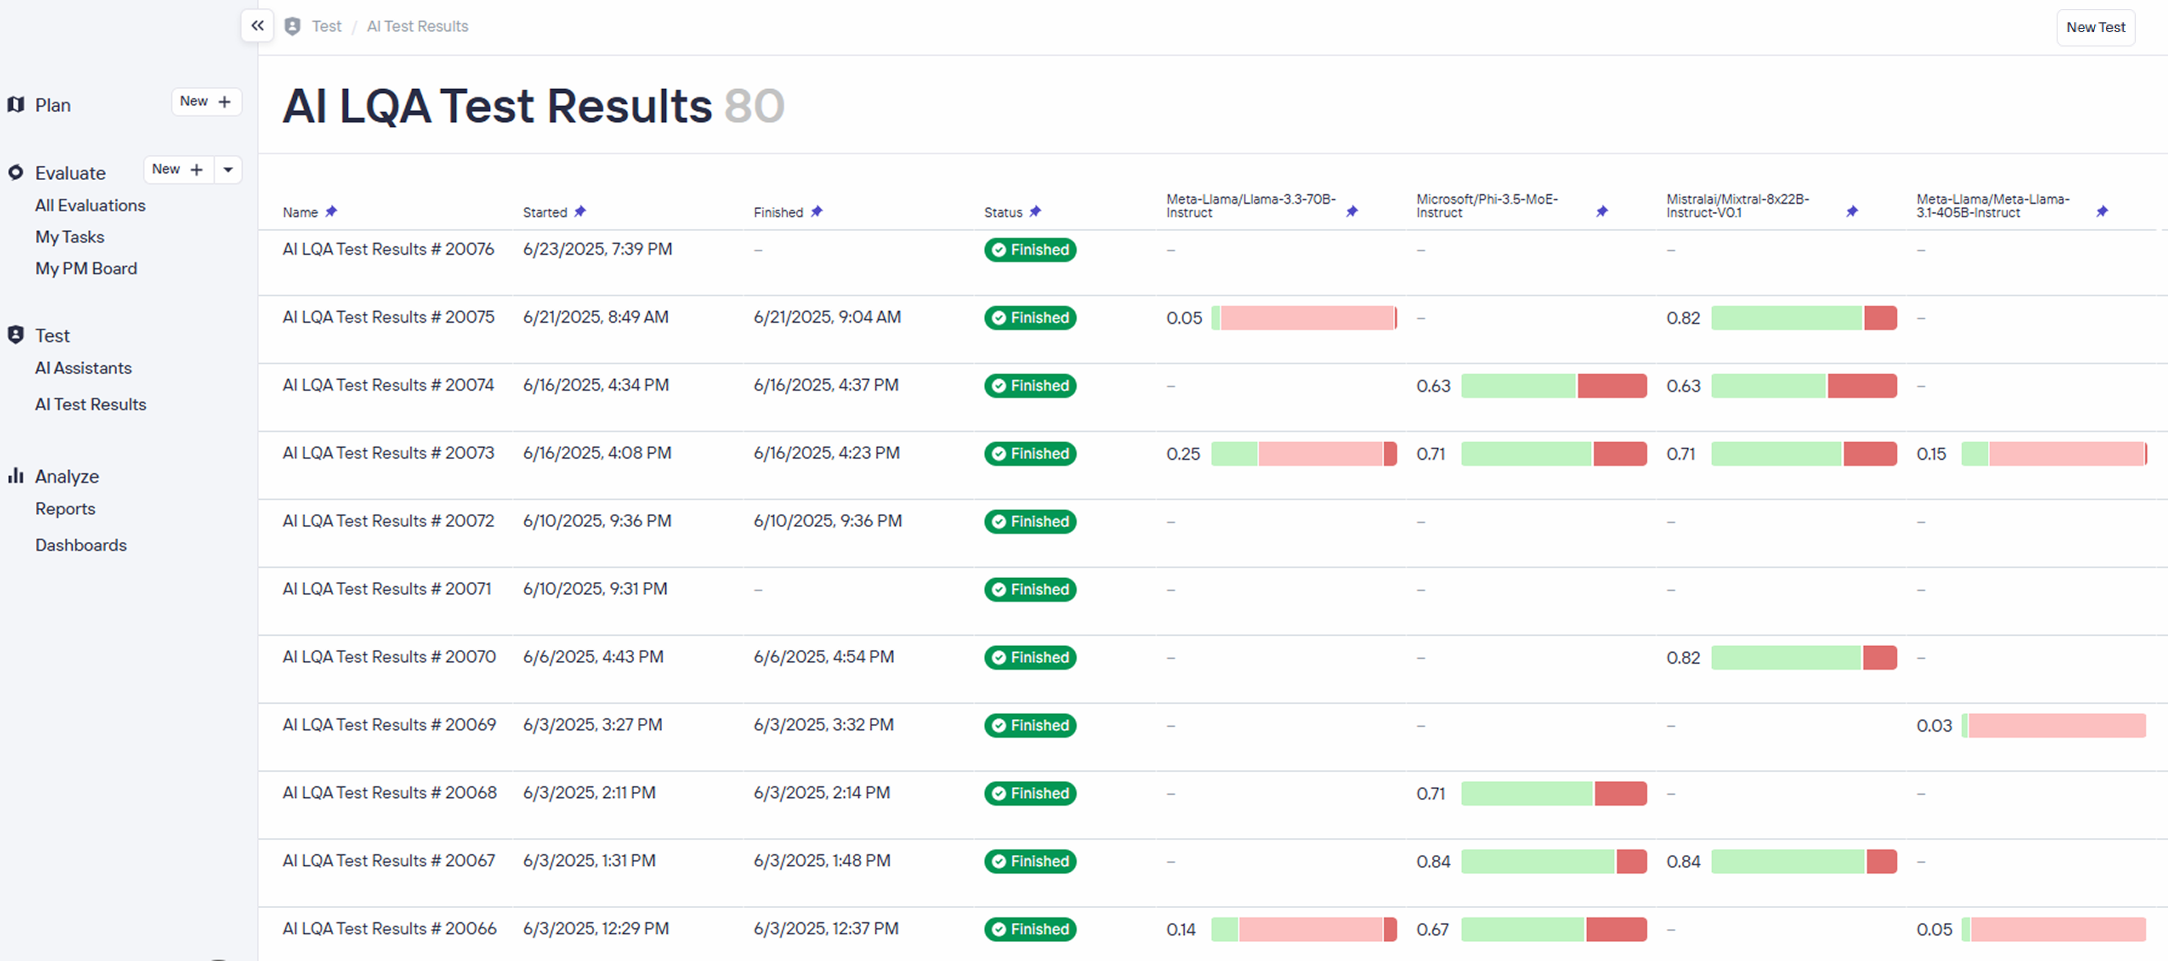Click the 0.82 Mixtral score bar for #20075
2168x961 pixels.
click(1803, 318)
